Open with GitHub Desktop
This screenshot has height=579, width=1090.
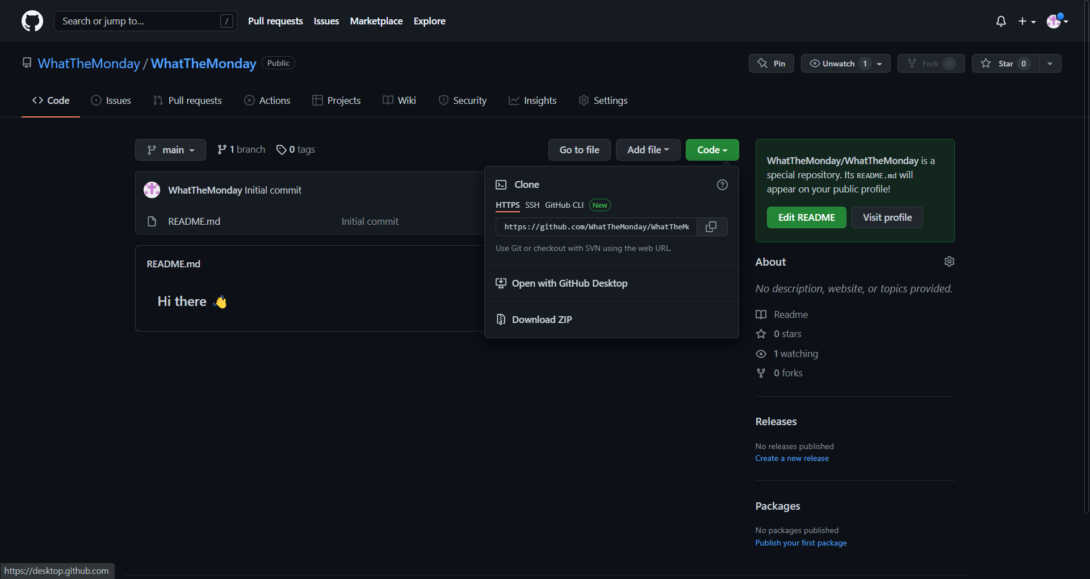[x=611, y=283]
